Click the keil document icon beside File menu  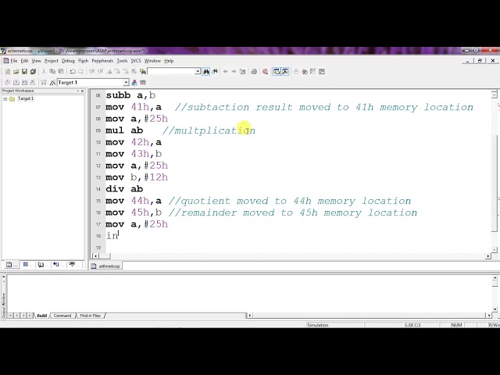coord(5,61)
